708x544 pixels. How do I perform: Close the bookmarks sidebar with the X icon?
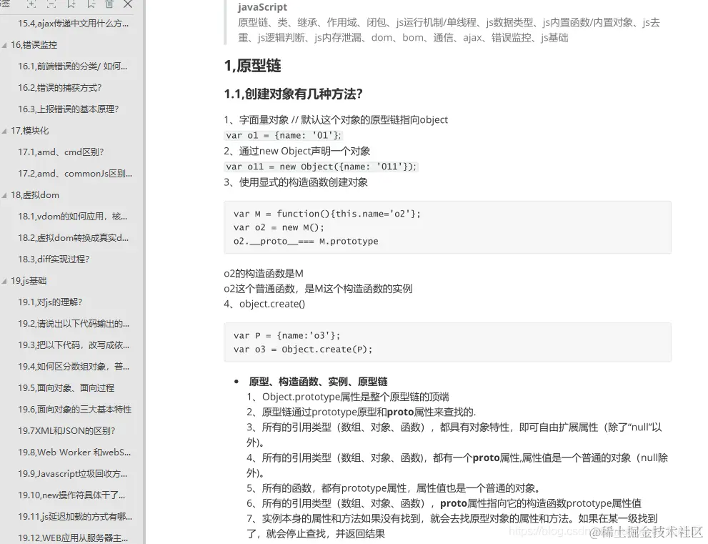(x=127, y=5)
